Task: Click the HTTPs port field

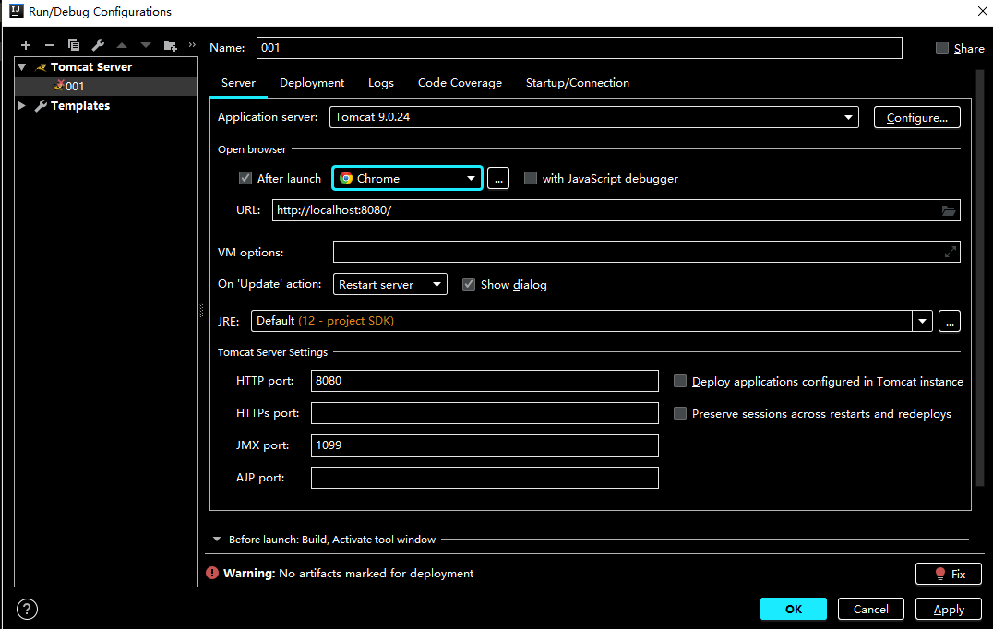Action: (x=485, y=413)
